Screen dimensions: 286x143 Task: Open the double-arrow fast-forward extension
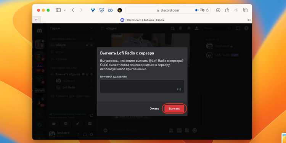click(x=111, y=10)
